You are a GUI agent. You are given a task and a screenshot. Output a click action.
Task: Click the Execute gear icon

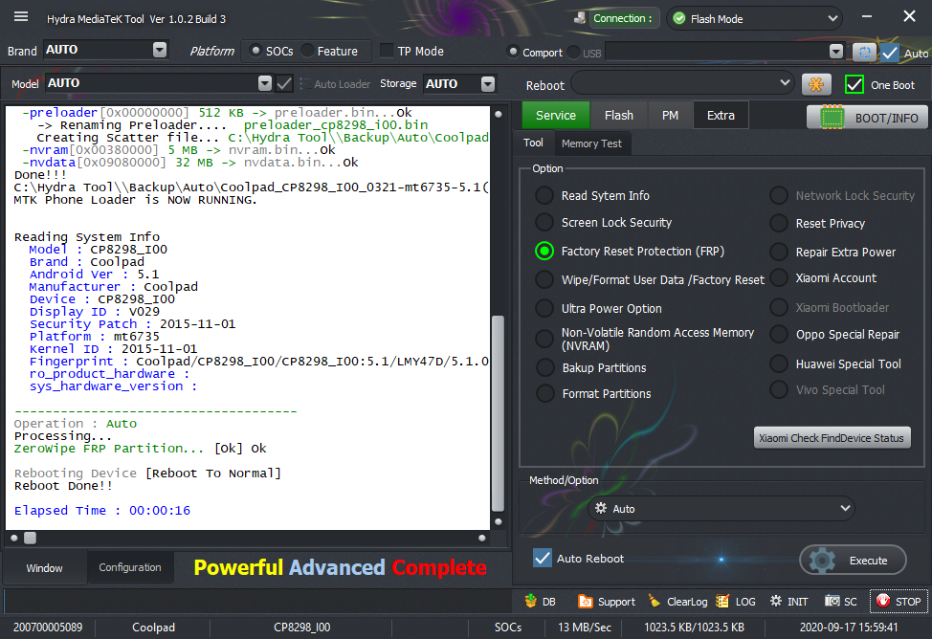click(823, 560)
